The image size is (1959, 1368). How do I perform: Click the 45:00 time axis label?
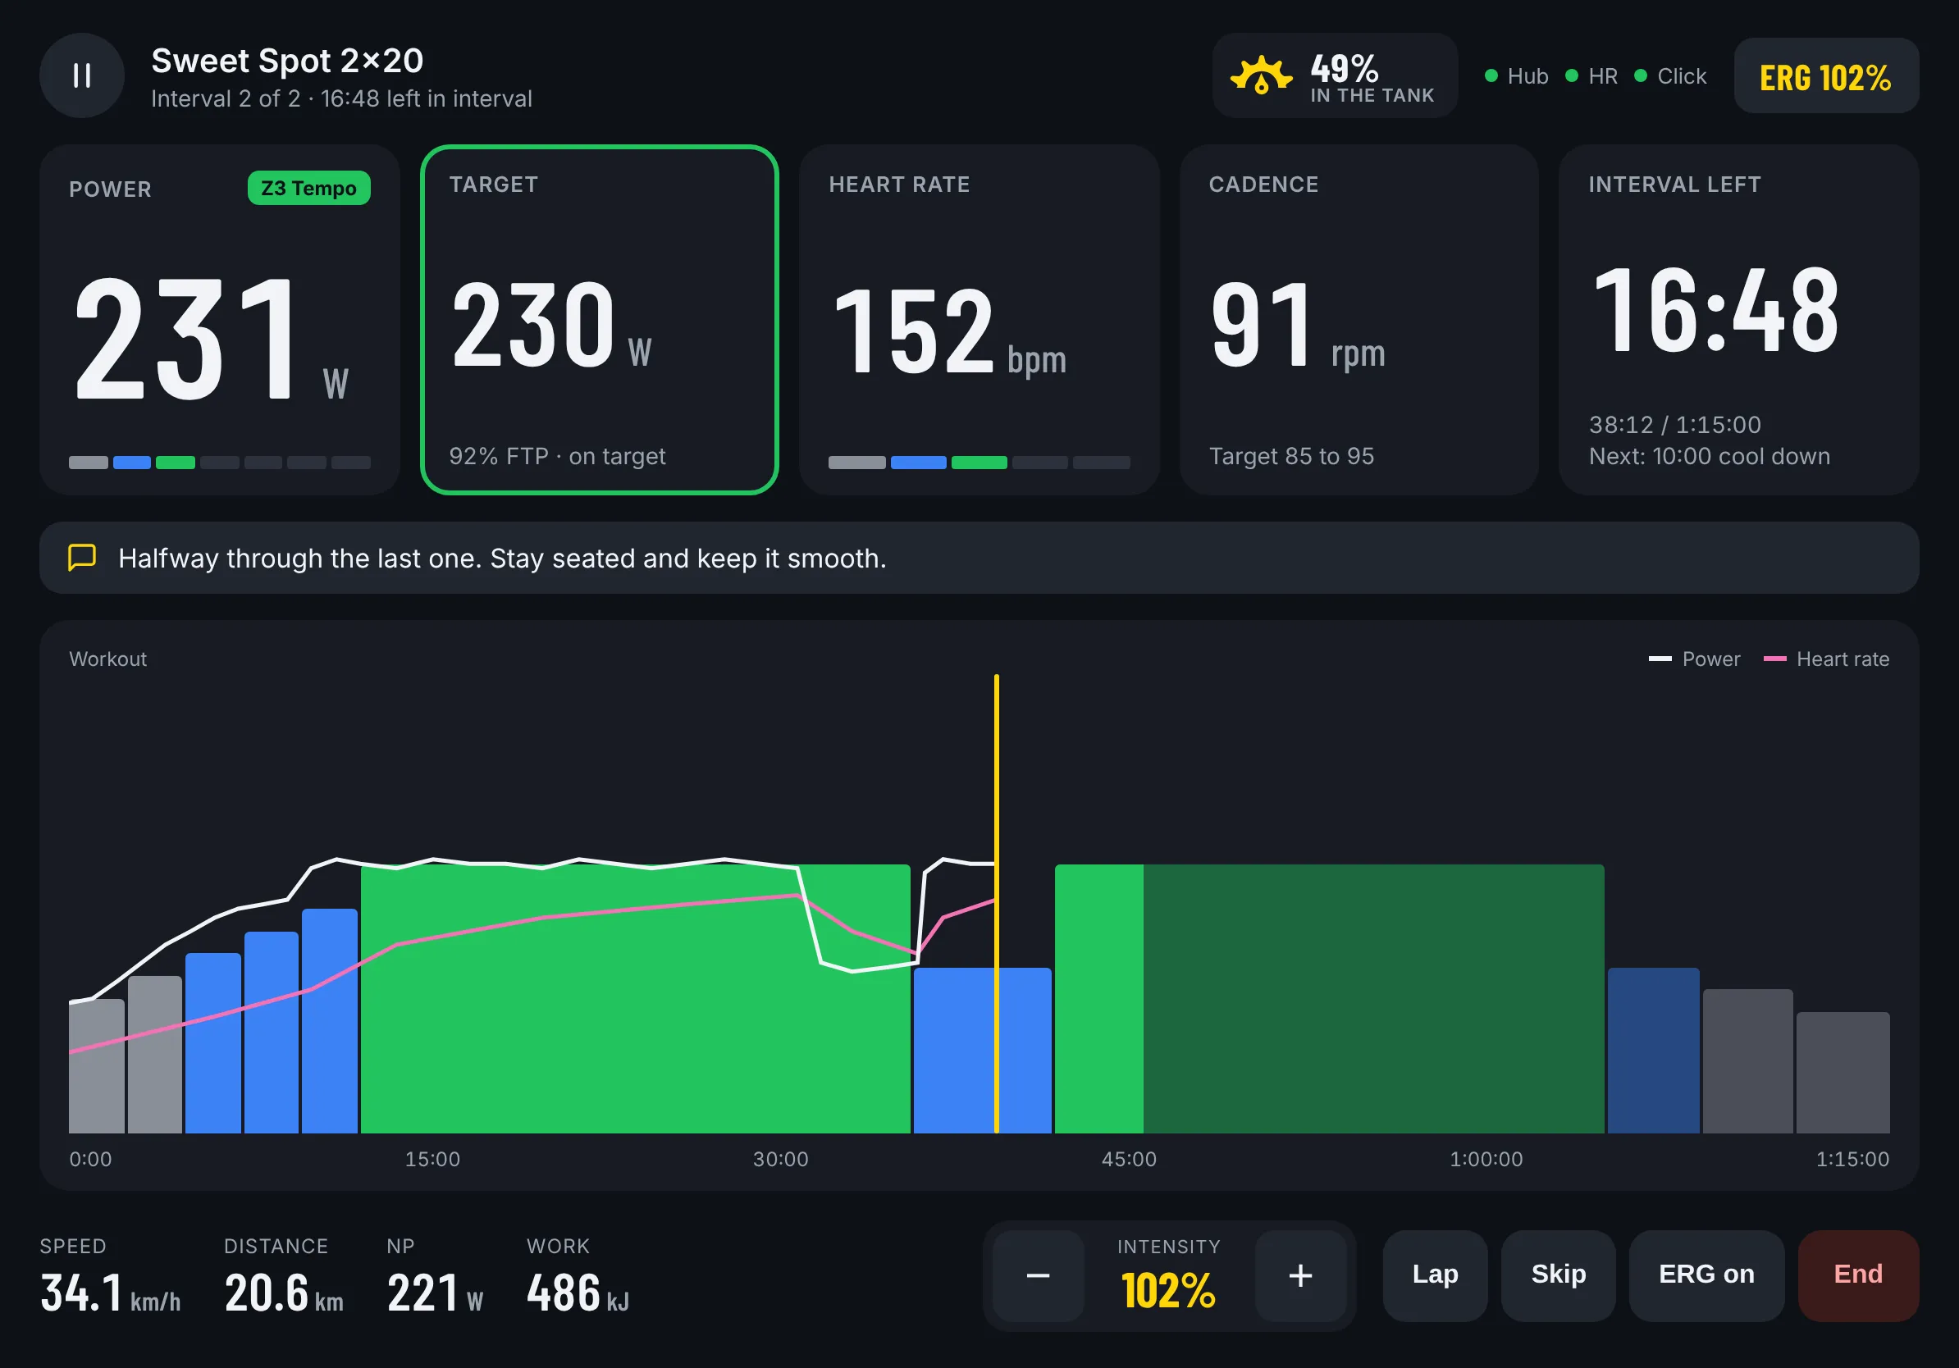click(x=1129, y=1159)
